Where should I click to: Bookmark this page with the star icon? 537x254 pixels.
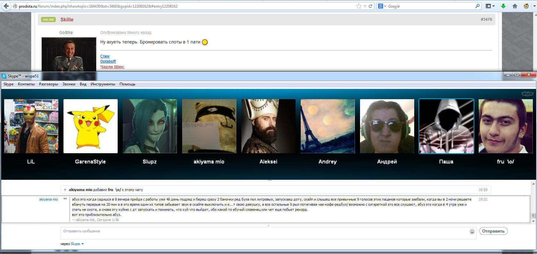(358, 6)
